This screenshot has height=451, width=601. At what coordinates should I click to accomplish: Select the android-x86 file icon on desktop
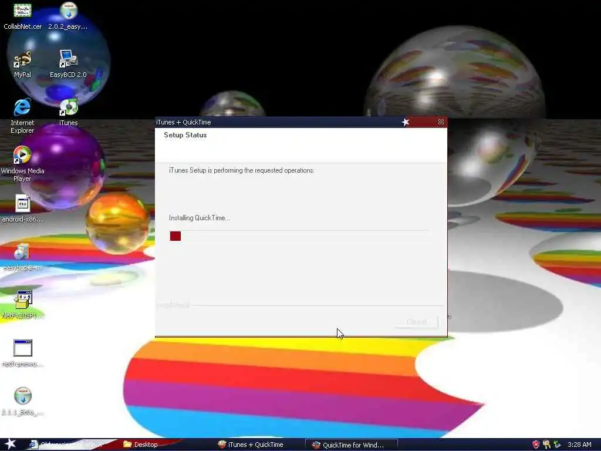22,204
